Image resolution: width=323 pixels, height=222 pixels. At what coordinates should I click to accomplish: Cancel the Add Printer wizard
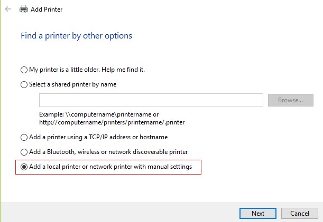tap(300, 214)
